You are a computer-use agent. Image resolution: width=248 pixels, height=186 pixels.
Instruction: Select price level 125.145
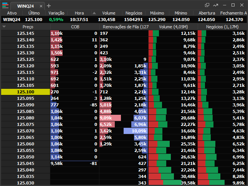[x=25, y=33]
